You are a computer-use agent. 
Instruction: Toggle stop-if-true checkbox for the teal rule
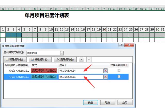(119, 76)
